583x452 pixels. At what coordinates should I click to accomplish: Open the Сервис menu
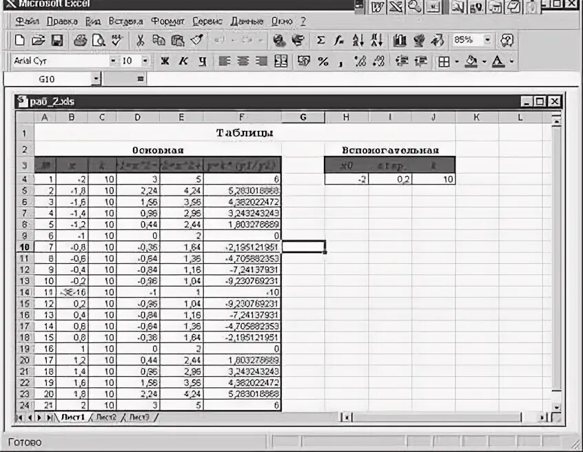coord(207,21)
